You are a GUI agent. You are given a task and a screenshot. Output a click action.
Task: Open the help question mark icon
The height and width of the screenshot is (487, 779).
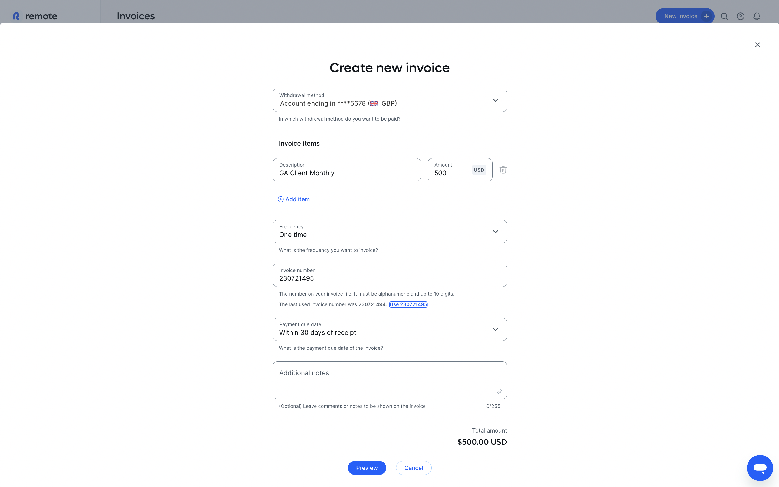pyautogui.click(x=741, y=16)
